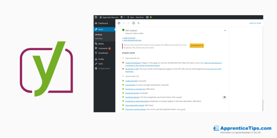Click Switch to Draft
Image resolution: width=277 pixels, height=138 pixels.
(x=255, y=23)
